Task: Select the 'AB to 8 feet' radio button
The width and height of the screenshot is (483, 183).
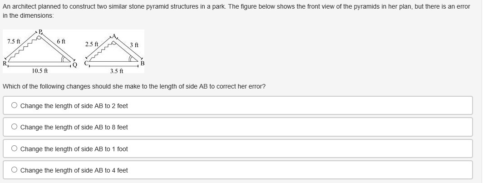Action: tap(15, 127)
